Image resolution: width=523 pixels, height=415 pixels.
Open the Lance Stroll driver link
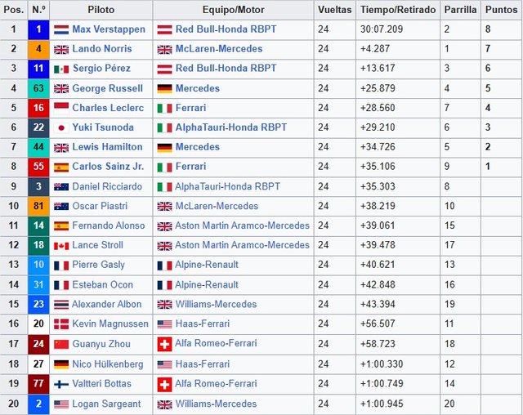pyautogui.click(x=98, y=245)
